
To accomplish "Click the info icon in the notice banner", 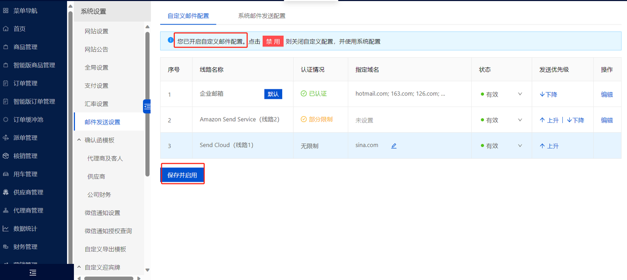I will click(x=170, y=41).
